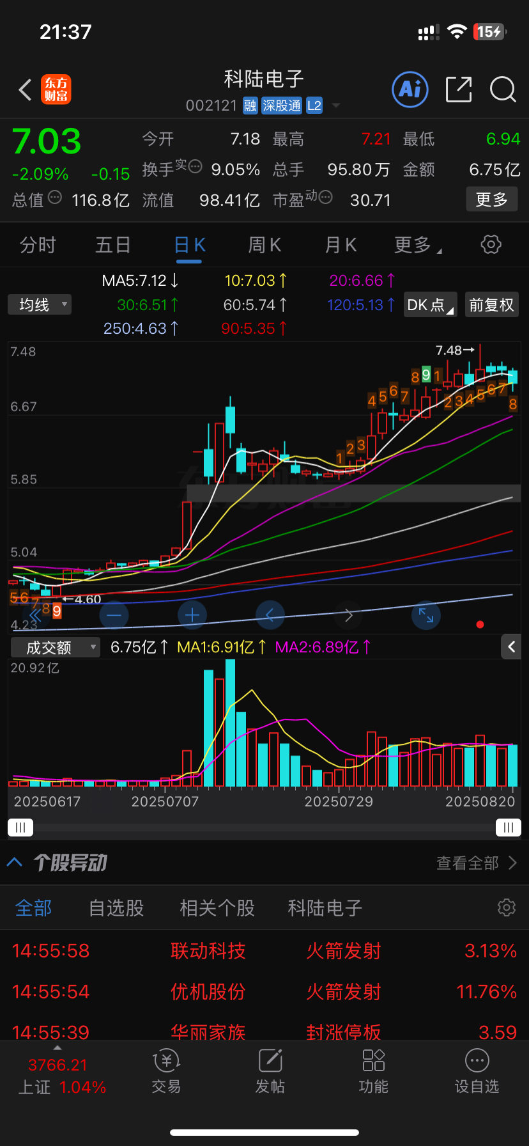Viewport: 529px width, 1146px height.
Task: Zoom in chart with plus button
Action: (x=192, y=615)
